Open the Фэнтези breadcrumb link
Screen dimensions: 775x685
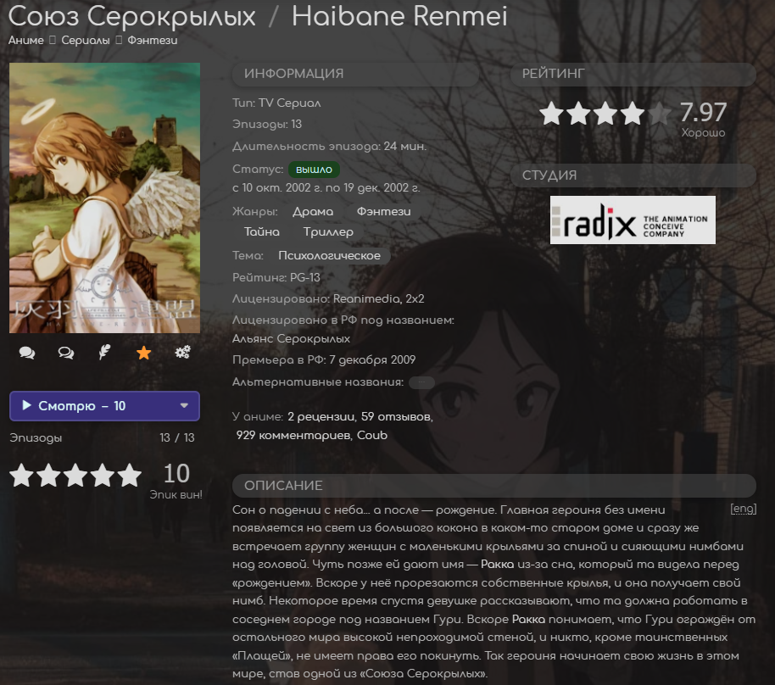153,41
